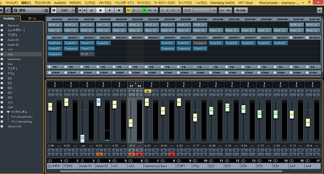The image size is (324, 174).
Task: Click the Record transport button
Action: coord(119,10)
